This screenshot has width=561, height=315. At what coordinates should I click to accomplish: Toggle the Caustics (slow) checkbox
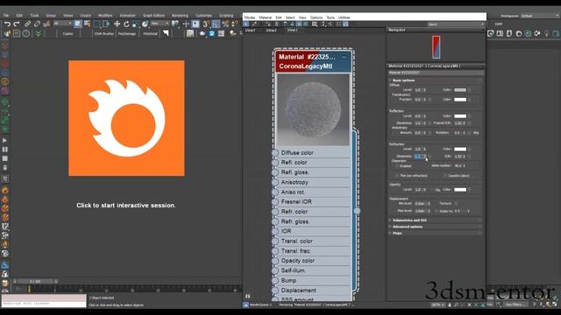(x=444, y=176)
